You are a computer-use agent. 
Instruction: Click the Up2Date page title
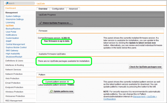[x=41, y=4]
